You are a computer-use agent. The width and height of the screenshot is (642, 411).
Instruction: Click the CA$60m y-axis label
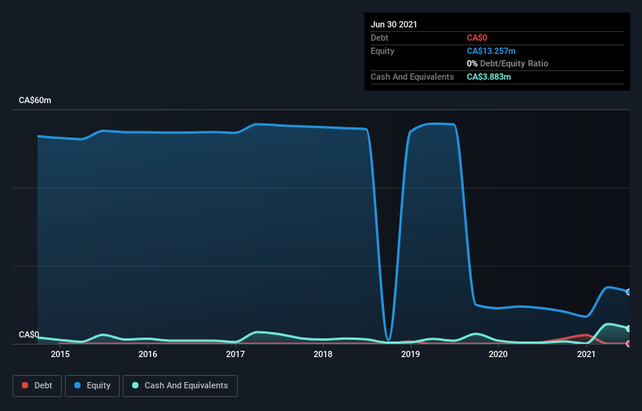(x=35, y=100)
